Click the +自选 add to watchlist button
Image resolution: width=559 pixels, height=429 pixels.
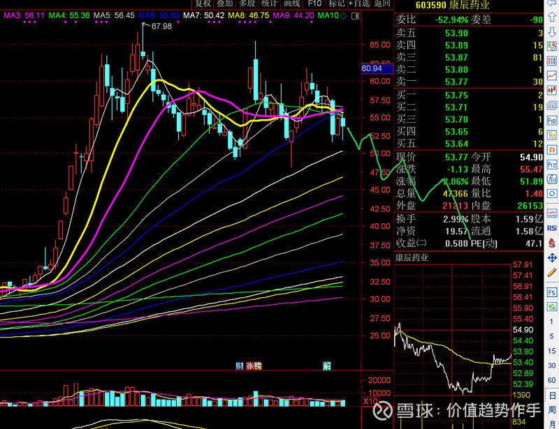click(359, 3)
